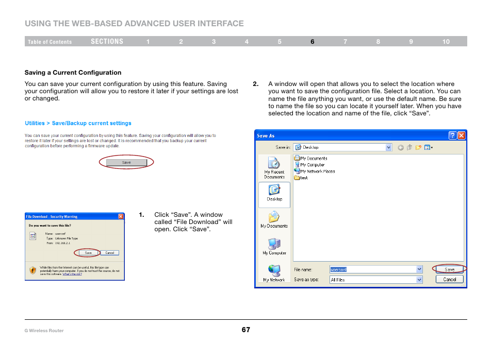Click the Up One Level folder icon
The height and width of the screenshot is (344, 492).
409,148
